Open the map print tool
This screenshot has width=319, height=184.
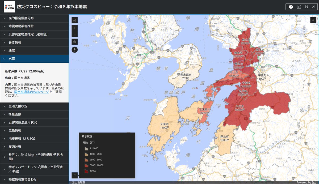tap(75, 42)
